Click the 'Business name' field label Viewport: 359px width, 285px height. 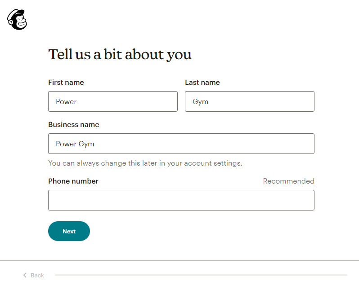click(x=74, y=125)
